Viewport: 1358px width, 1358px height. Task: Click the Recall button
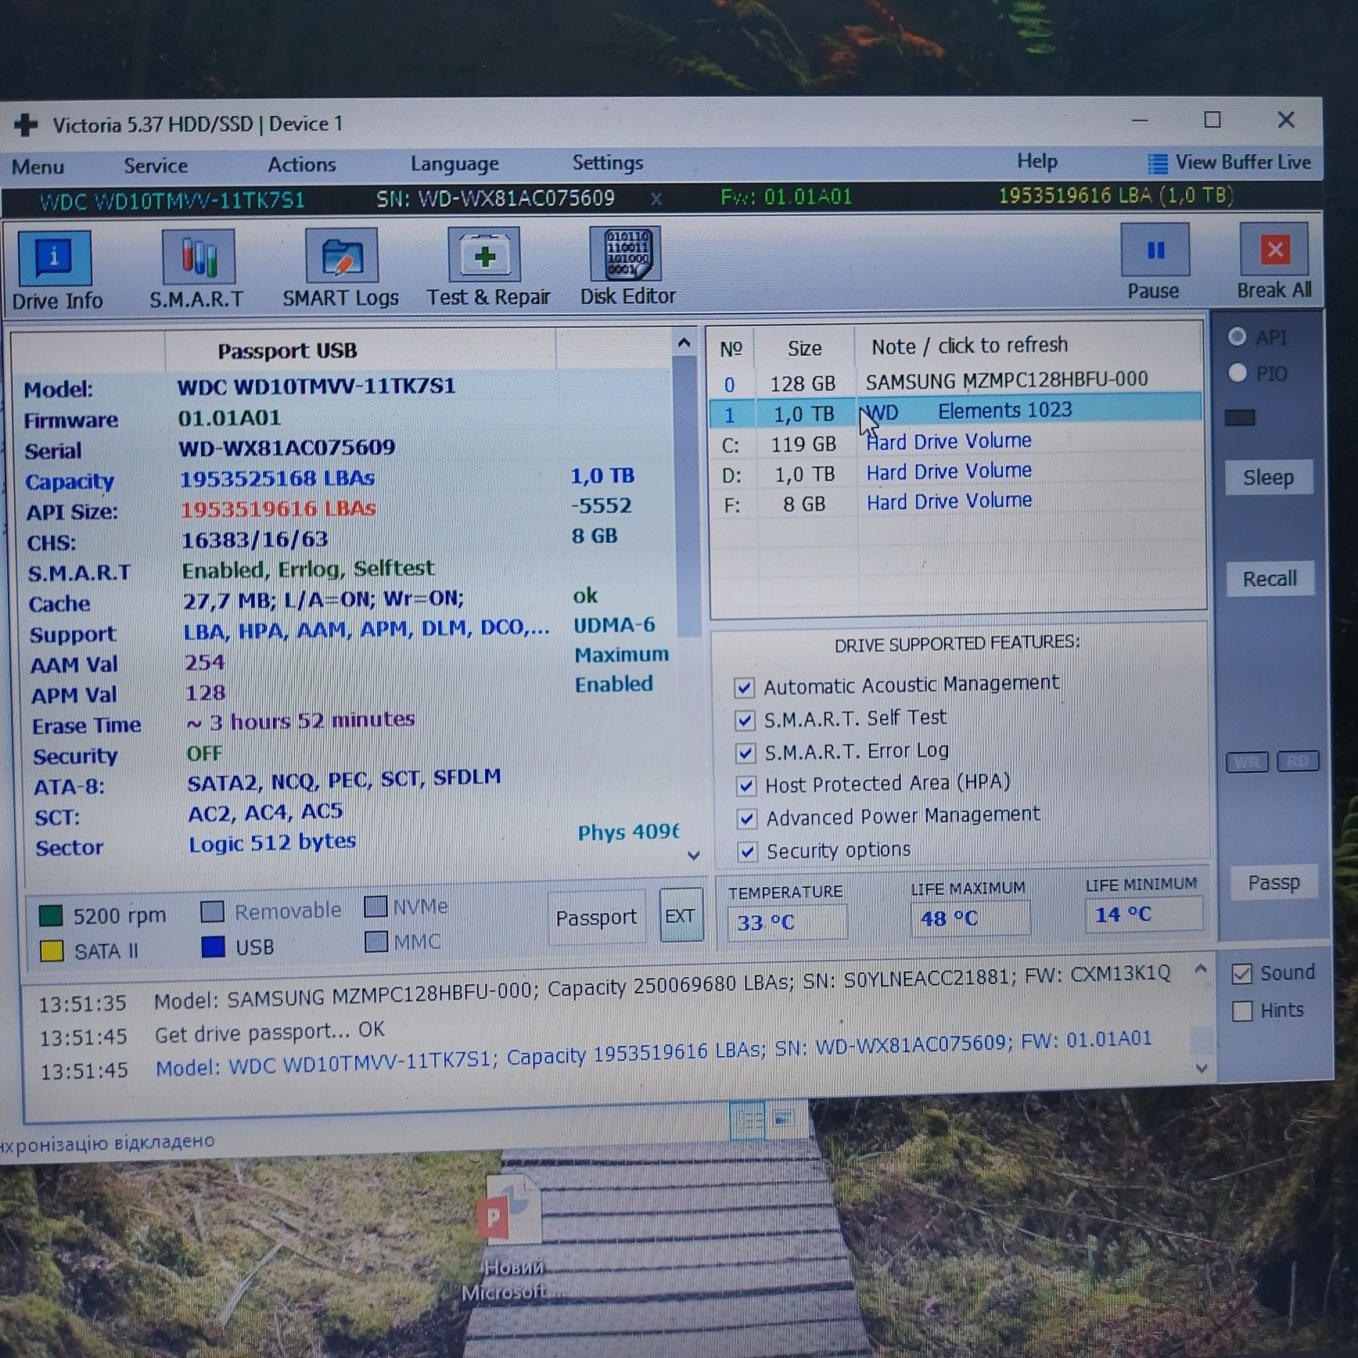1270,579
